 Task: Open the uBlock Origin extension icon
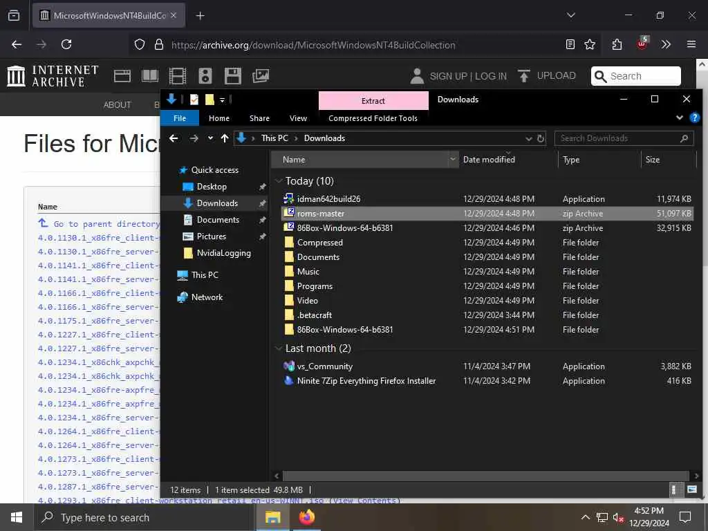[642, 44]
